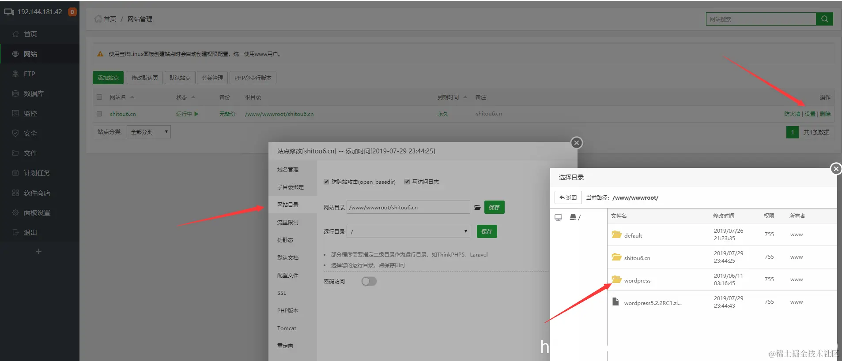Switch to the 伪静态 tab
Viewport: 842px width, 361px height.
pyautogui.click(x=293, y=240)
